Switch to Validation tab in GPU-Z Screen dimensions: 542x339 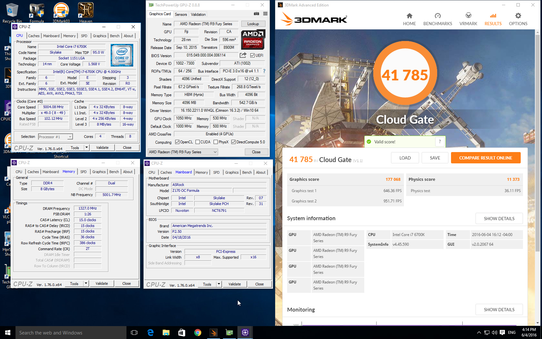click(198, 15)
